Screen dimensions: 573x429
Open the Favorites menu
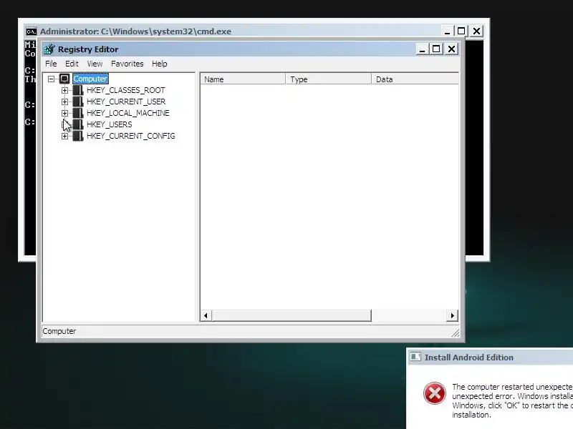point(127,64)
